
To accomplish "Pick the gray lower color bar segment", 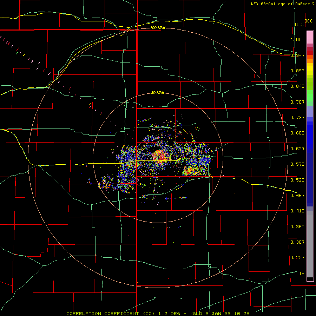I will point(310,244).
